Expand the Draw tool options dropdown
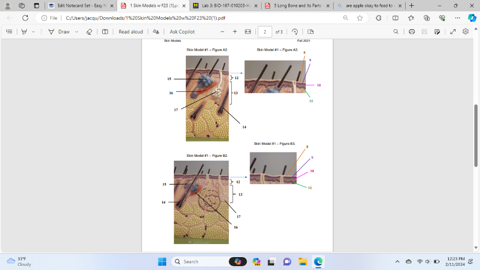 [76, 32]
